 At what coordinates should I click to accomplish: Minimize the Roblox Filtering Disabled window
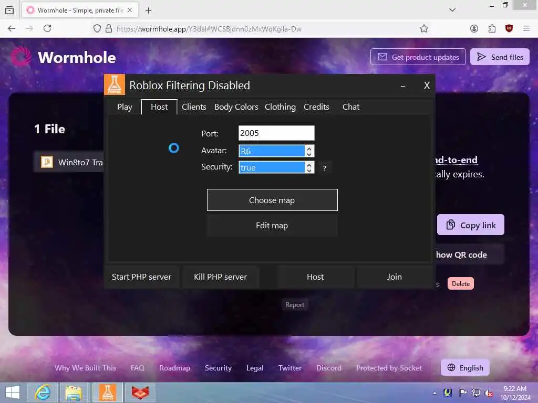[x=403, y=86]
